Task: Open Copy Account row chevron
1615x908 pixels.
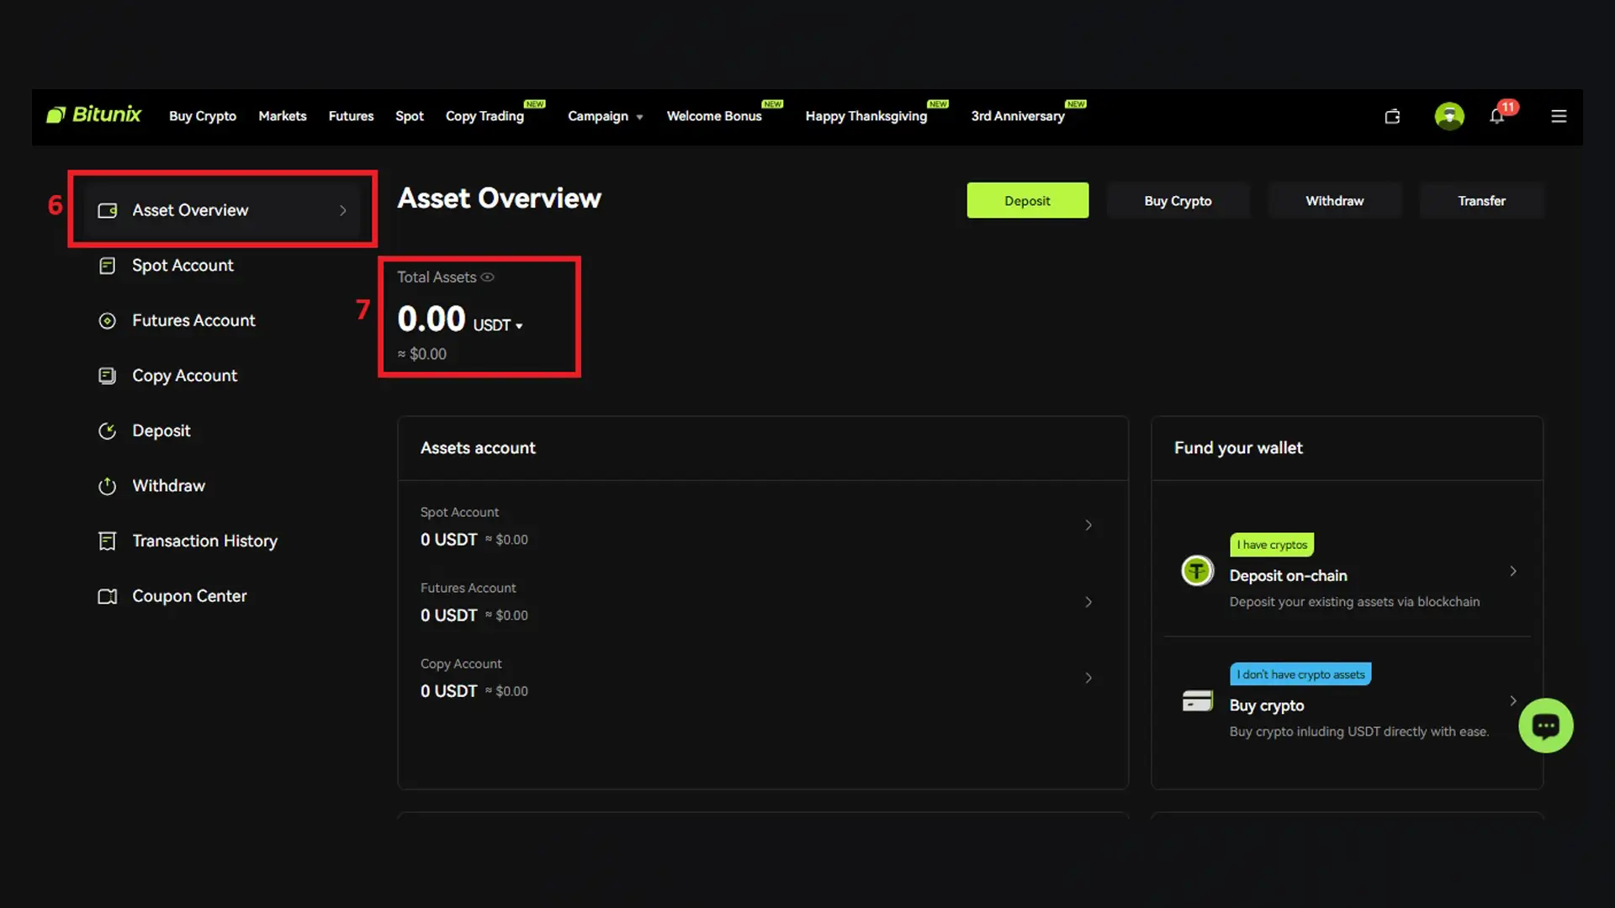Action: (1088, 678)
